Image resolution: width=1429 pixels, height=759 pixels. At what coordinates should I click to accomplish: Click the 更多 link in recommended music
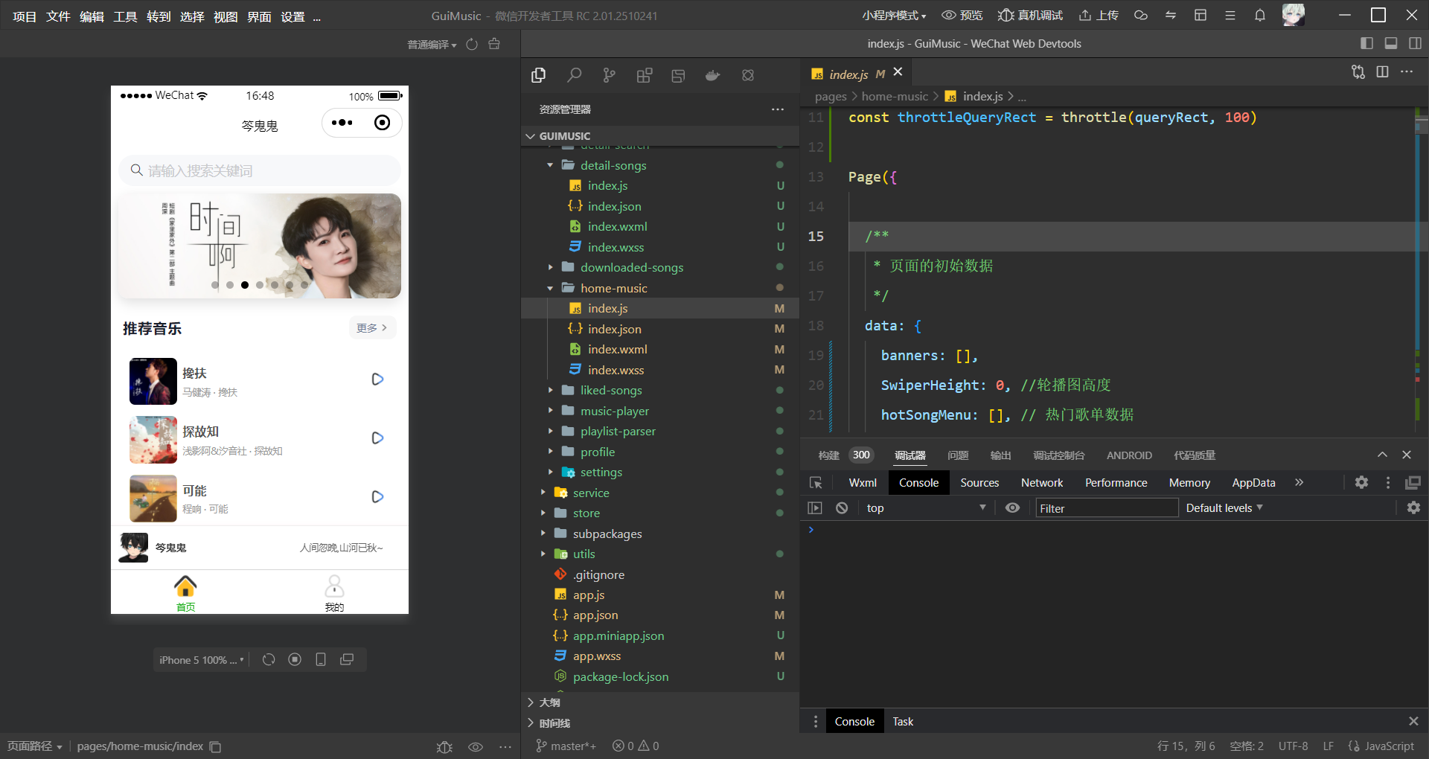[371, 328]
